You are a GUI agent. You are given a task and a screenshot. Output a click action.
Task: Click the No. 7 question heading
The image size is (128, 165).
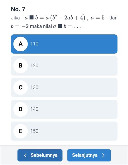pos(18,9)
